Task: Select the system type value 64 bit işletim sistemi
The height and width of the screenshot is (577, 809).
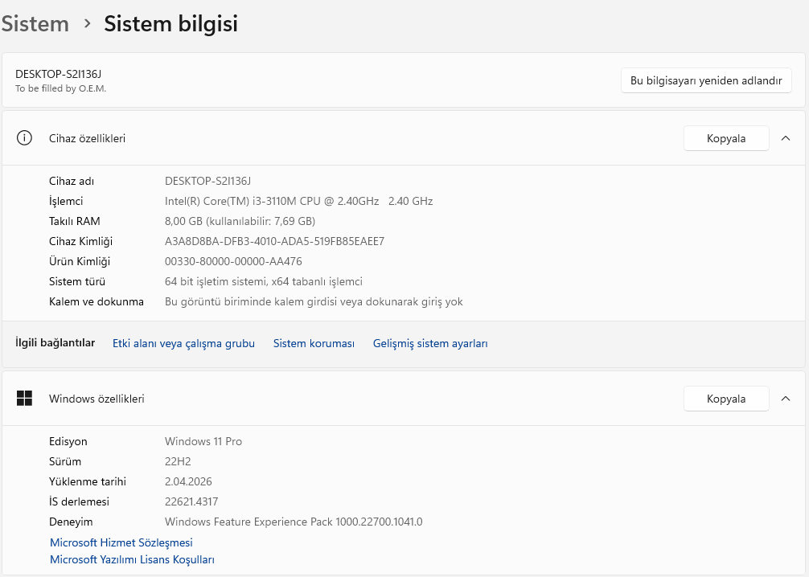Action: pyautogui.click(x=264, y=281)
